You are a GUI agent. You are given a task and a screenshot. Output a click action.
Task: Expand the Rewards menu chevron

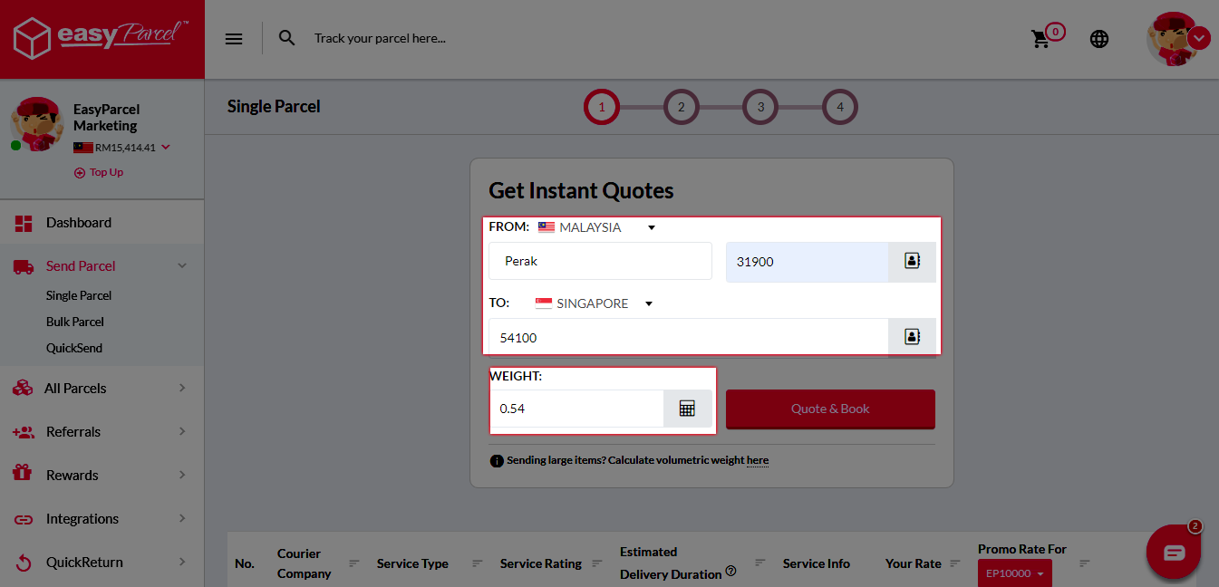tap(182, 476)
